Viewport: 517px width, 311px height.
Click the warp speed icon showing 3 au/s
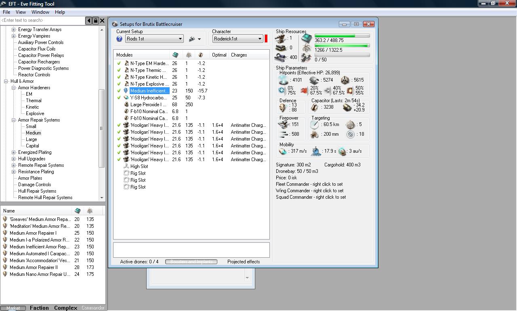pos(342,151)
